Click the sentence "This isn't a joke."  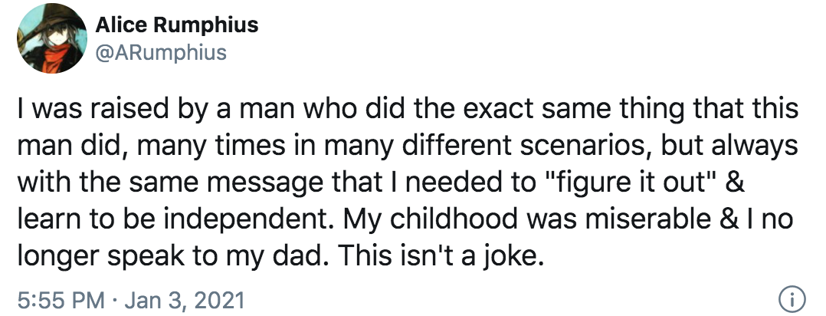click(x=441, y=255)
